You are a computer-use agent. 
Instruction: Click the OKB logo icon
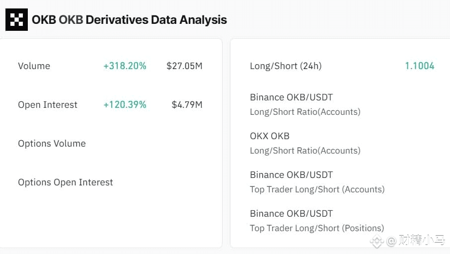tap(16, 20)
